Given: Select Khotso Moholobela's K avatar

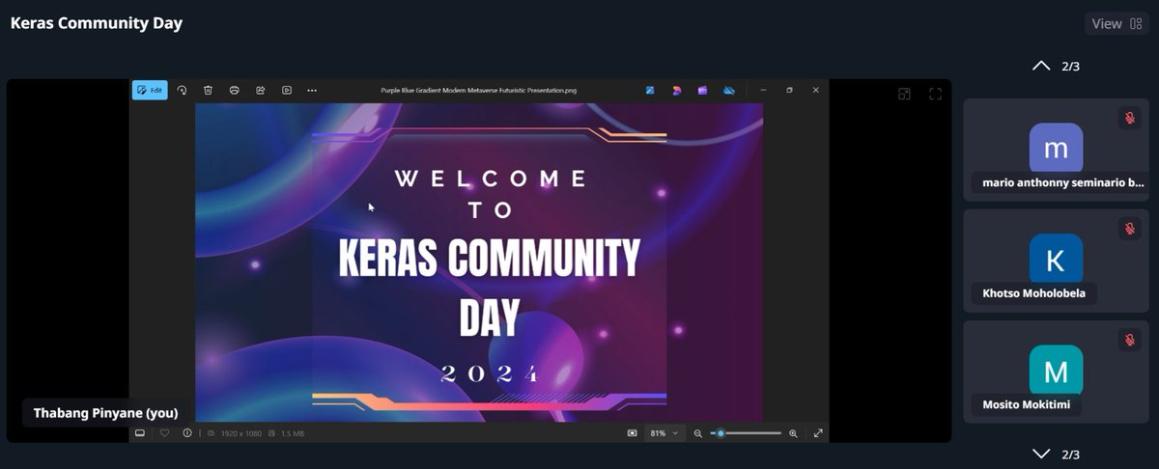Looking at the screenshot, I should pos(1056,259).
